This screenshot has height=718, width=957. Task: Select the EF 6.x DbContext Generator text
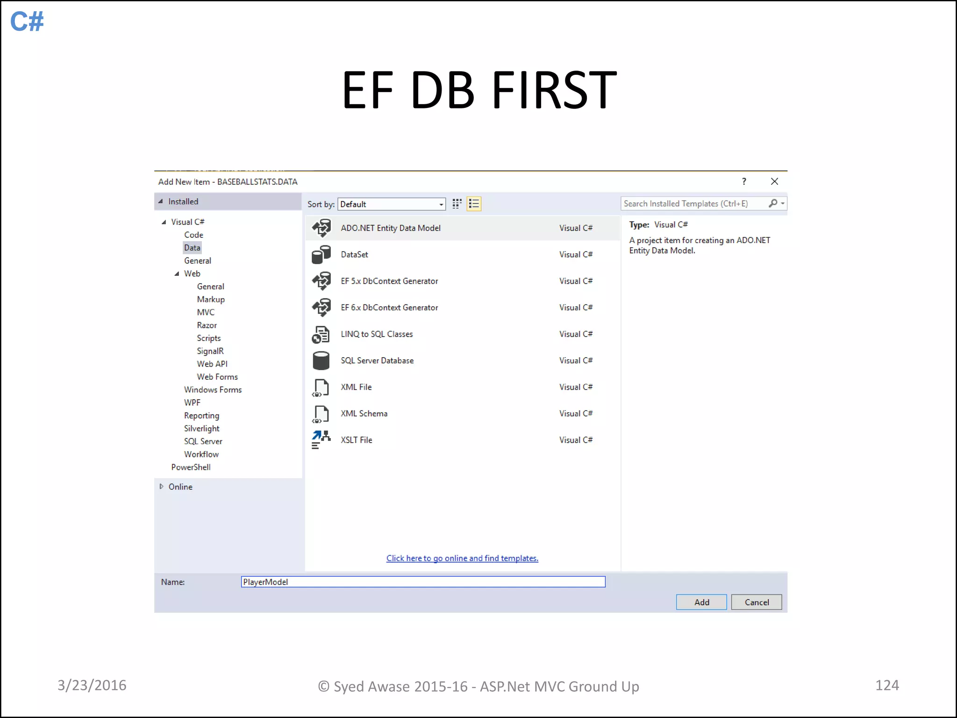389,308
